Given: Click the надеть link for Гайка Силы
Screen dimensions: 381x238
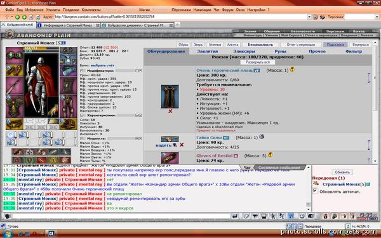Looking at the screenshot, I should (x=164, y=145).
